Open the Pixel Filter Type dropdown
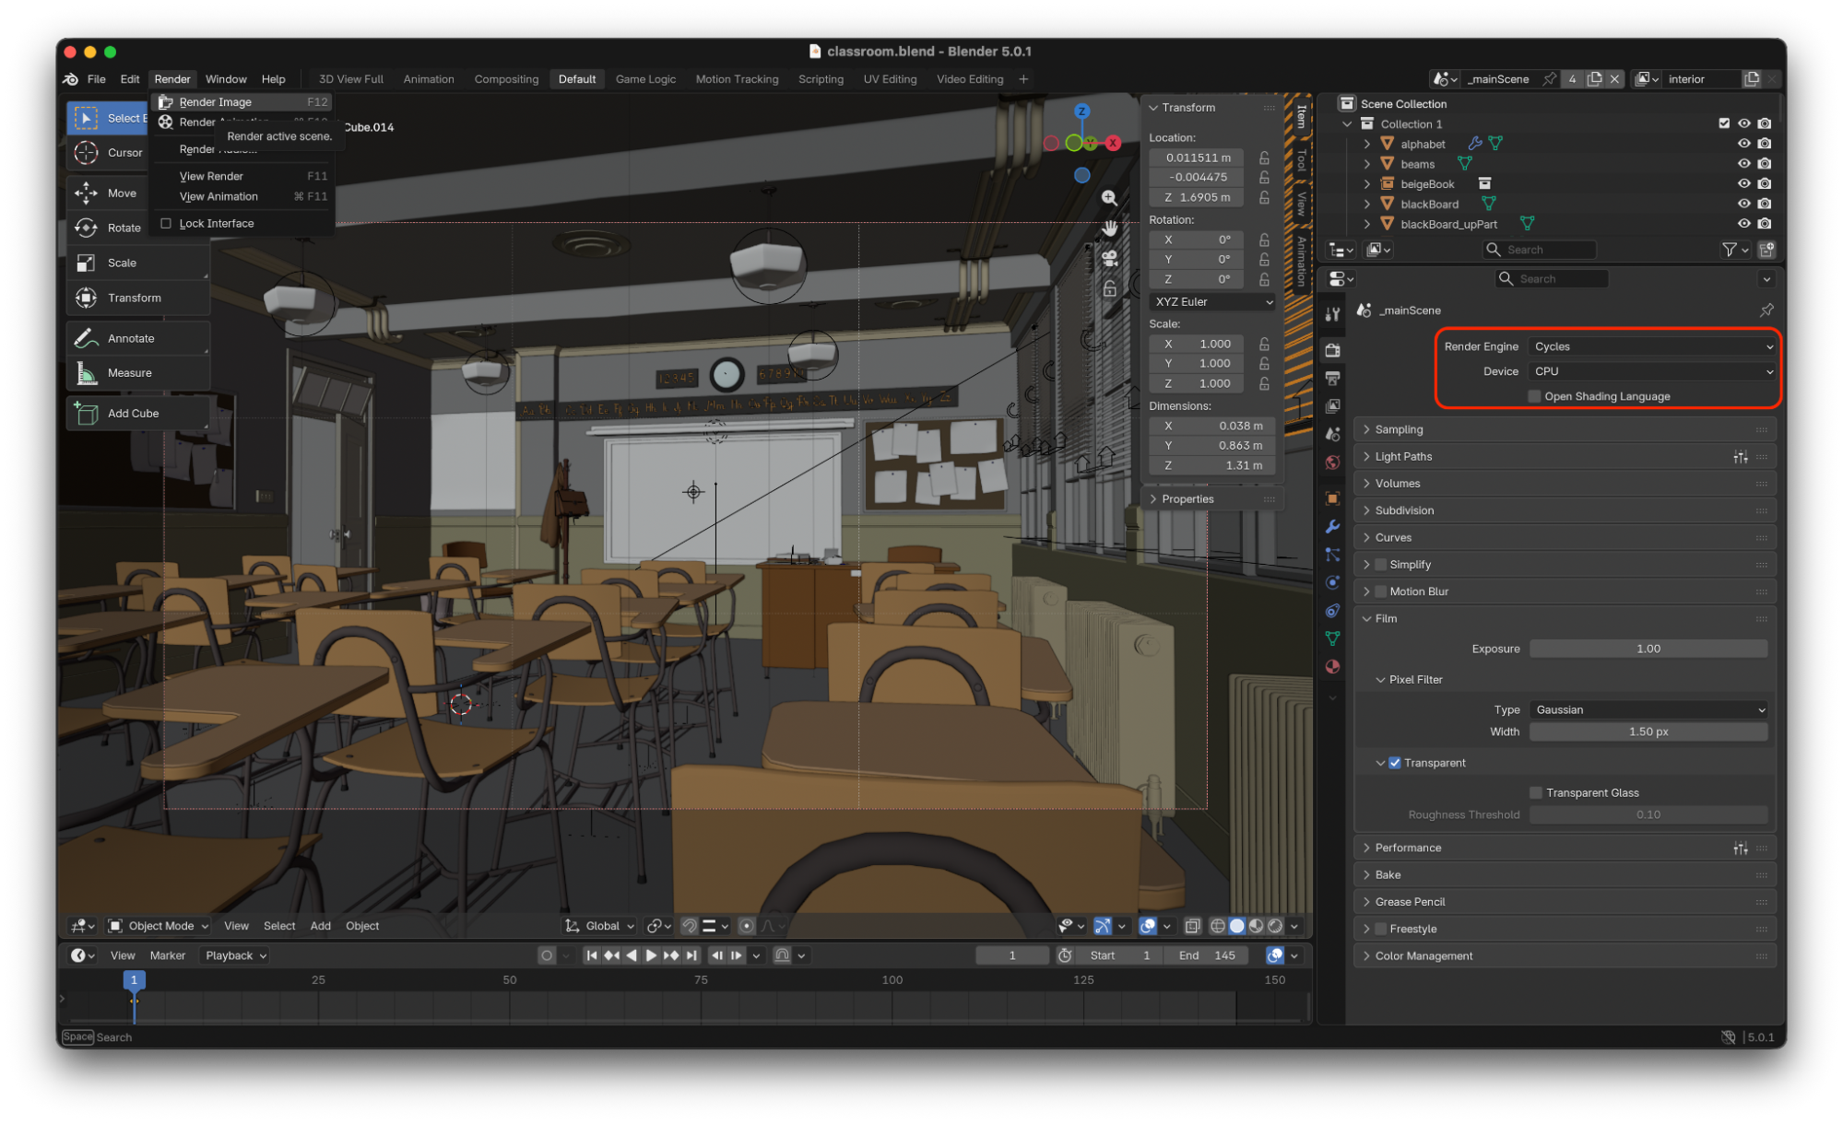This screenshot has width=1843, height=1124. click(x=1648, y=709)
